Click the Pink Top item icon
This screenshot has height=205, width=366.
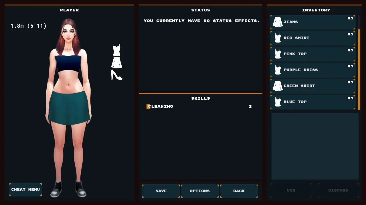[278, 54]
